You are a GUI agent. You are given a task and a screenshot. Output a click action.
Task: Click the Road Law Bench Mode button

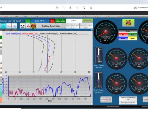[51, 26]
